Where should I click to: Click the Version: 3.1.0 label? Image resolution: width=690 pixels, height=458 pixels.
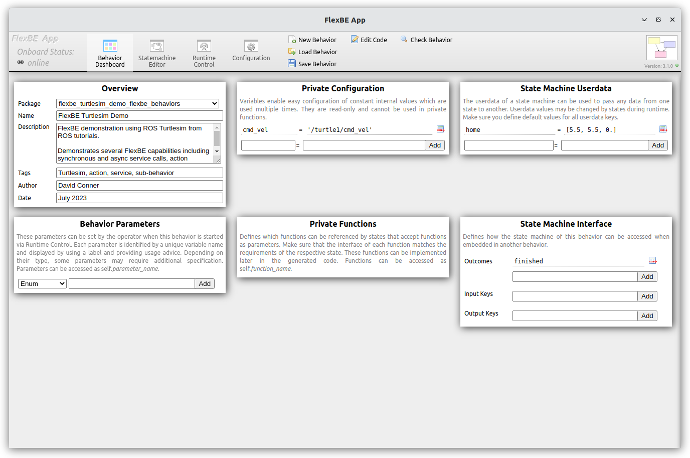point(658,66)
